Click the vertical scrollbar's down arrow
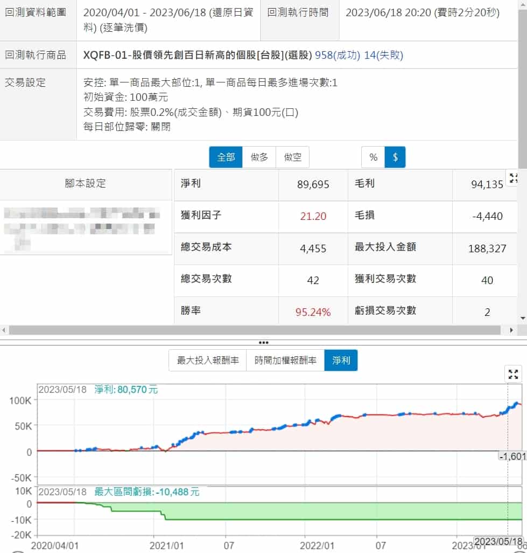 pyautogui.click(x=523, y=319)
